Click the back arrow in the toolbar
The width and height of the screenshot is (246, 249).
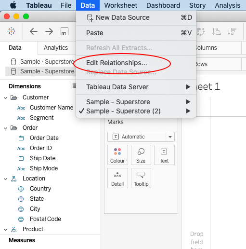pyautogui.click(x=34, y=31)
